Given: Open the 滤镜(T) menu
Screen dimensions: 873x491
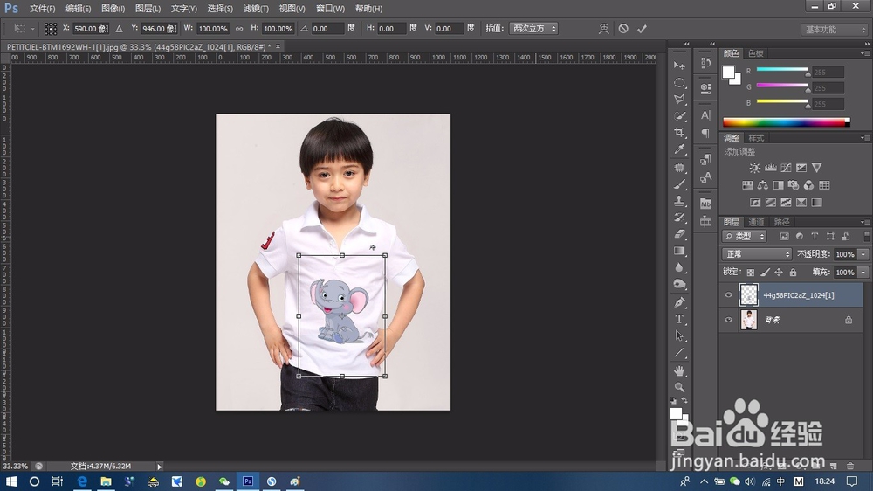Looking at the screenshot, I should pyautogui.click(x=256, y=8).
